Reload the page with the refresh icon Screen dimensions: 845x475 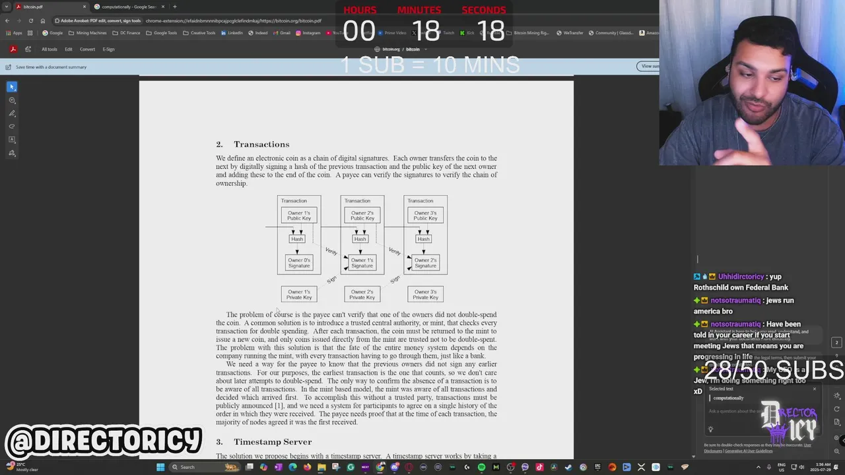click(30, 20)
